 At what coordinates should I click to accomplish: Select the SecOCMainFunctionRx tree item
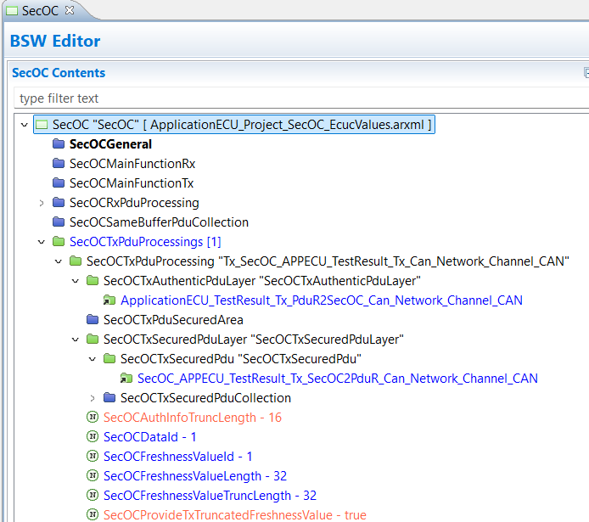(x=132, y=164)
